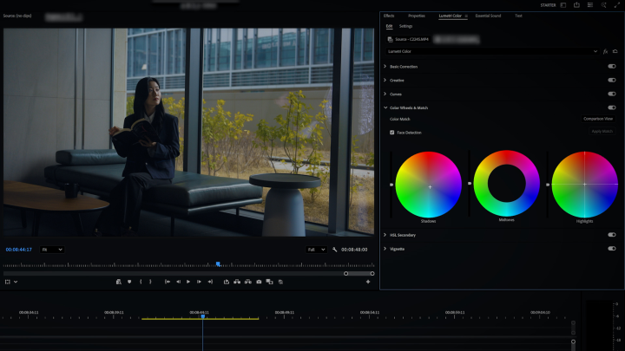
Task: Collapse the Color Wheels & Match section
Action: pos(385,107)
